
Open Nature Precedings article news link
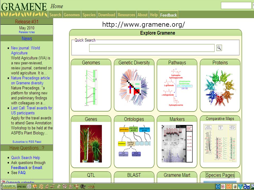[x=30, y=80]
